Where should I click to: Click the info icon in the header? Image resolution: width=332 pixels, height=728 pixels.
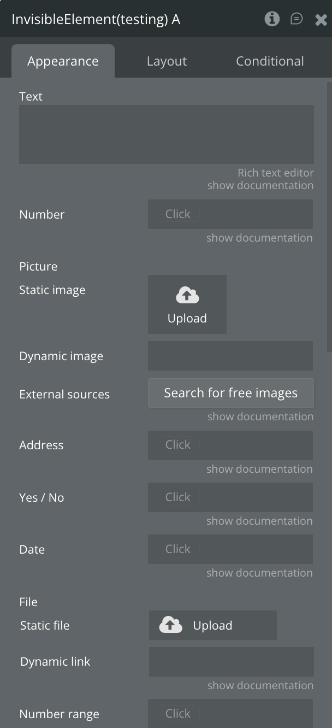tap(272, 19)
